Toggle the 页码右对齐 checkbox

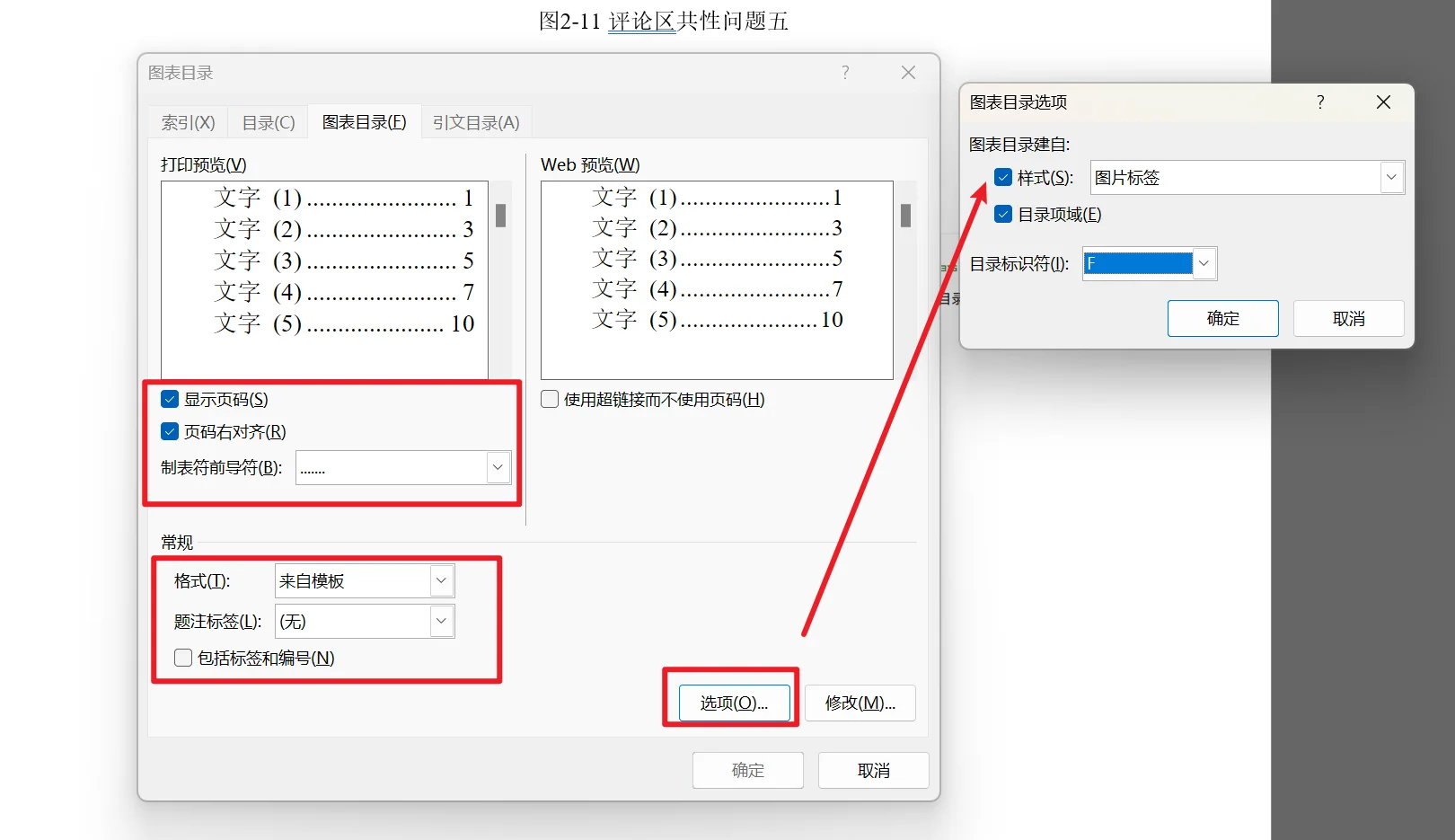(x=169, y=431)
